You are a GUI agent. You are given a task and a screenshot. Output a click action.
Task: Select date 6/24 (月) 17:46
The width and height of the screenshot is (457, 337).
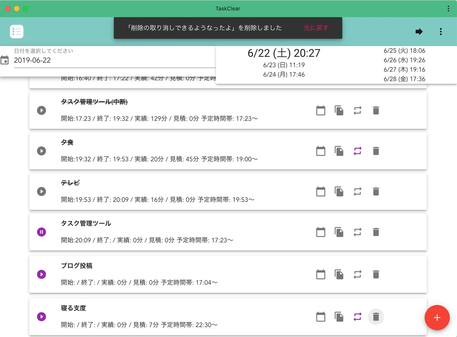click(x=284, y=75)
